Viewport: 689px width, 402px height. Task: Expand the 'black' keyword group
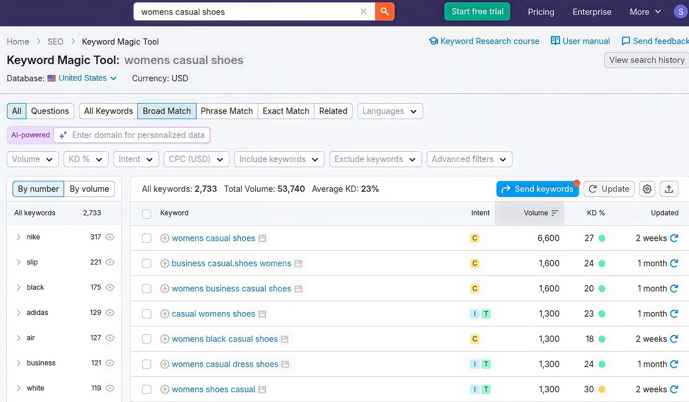pos(19,287)
